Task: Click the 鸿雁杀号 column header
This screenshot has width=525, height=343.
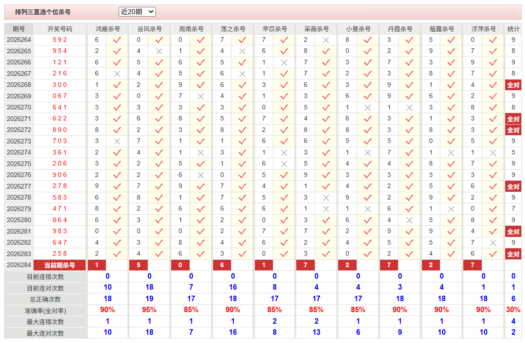Action: pyautogui.click(x=108, y=29)
